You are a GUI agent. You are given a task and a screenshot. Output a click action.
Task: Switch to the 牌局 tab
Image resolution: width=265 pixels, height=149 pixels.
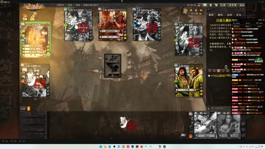[x=220, y=15]
